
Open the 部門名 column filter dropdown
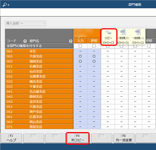coord(71,41)
